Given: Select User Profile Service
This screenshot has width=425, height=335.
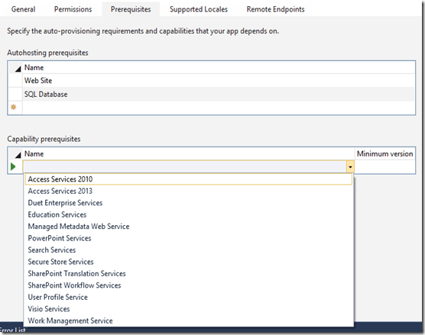Looking at the screenshot, I should point(189,297).
